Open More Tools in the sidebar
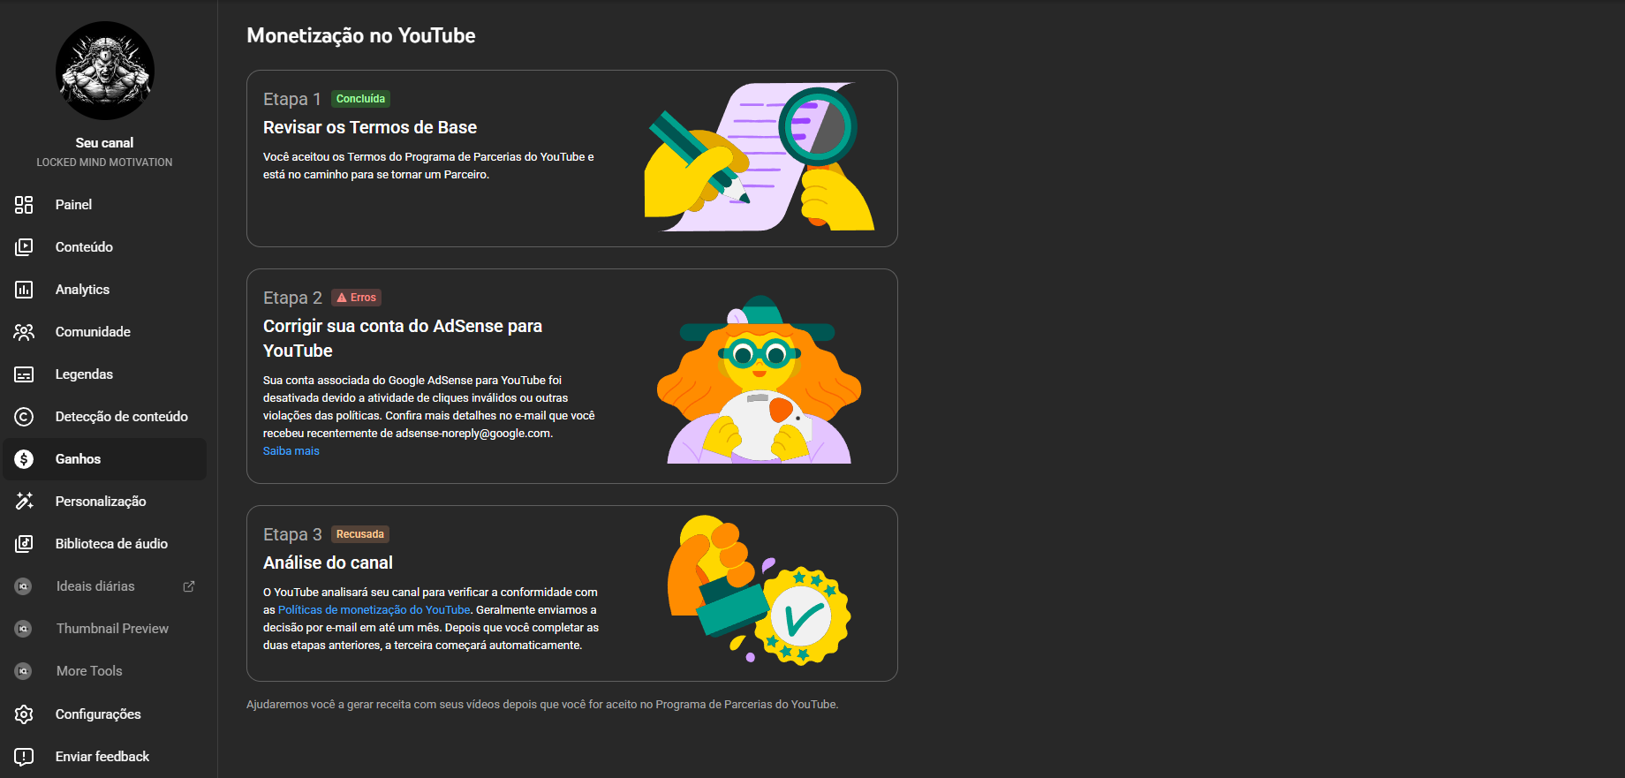This screenshot has width=1625, height=778. click(x=105, y=671)
